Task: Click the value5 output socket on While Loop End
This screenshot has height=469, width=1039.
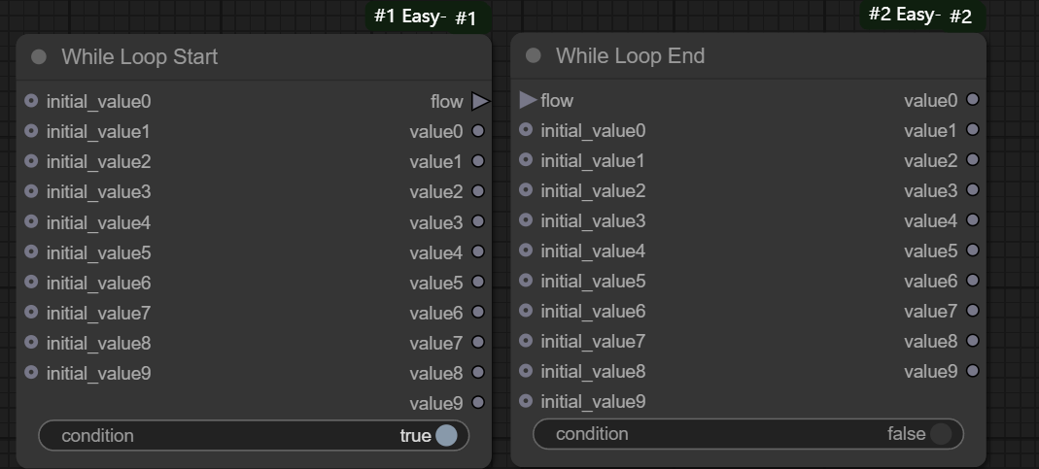Action: tap(972, 251)
